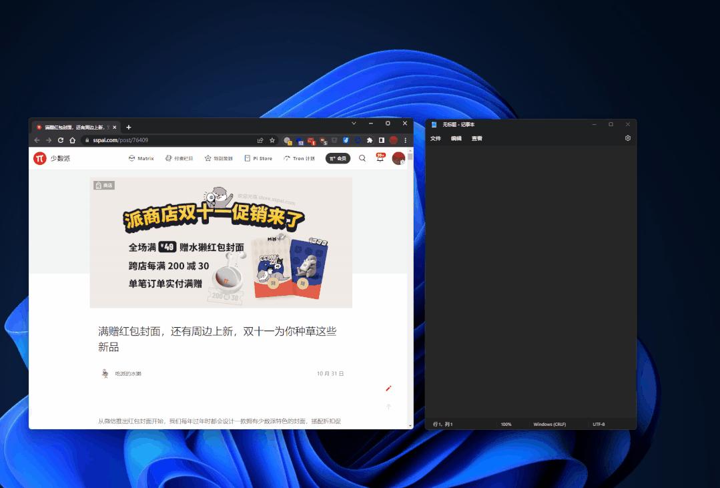The image size is (720, 488).
Task: Click the red pencil write icon
Action: click(x=388, y=389)
